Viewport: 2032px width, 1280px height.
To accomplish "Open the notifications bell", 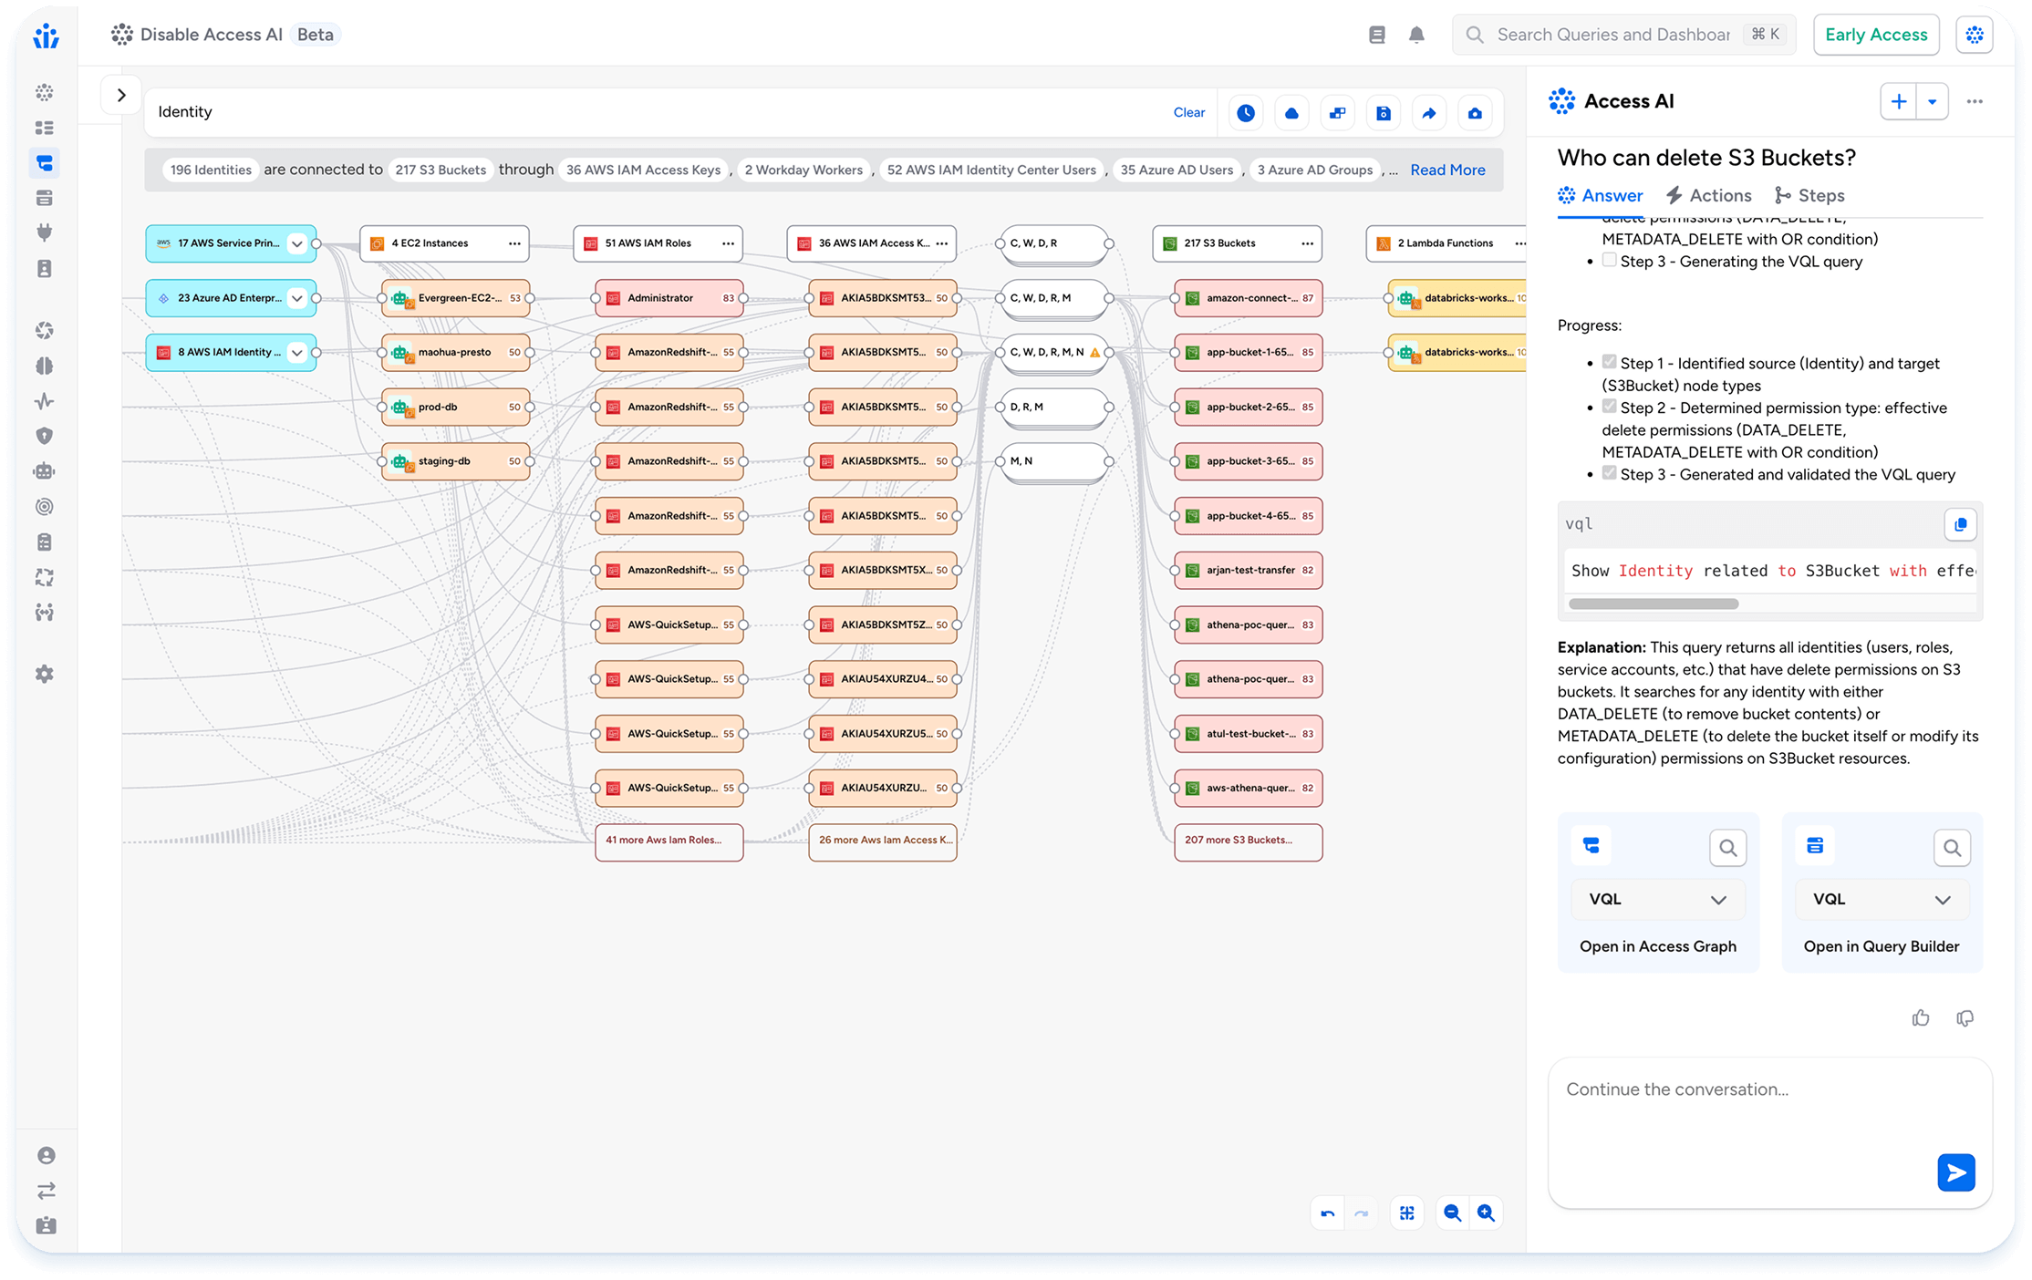I will coord(1416,35).
